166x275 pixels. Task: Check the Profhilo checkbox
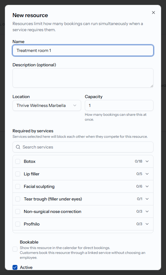point(18,224)
